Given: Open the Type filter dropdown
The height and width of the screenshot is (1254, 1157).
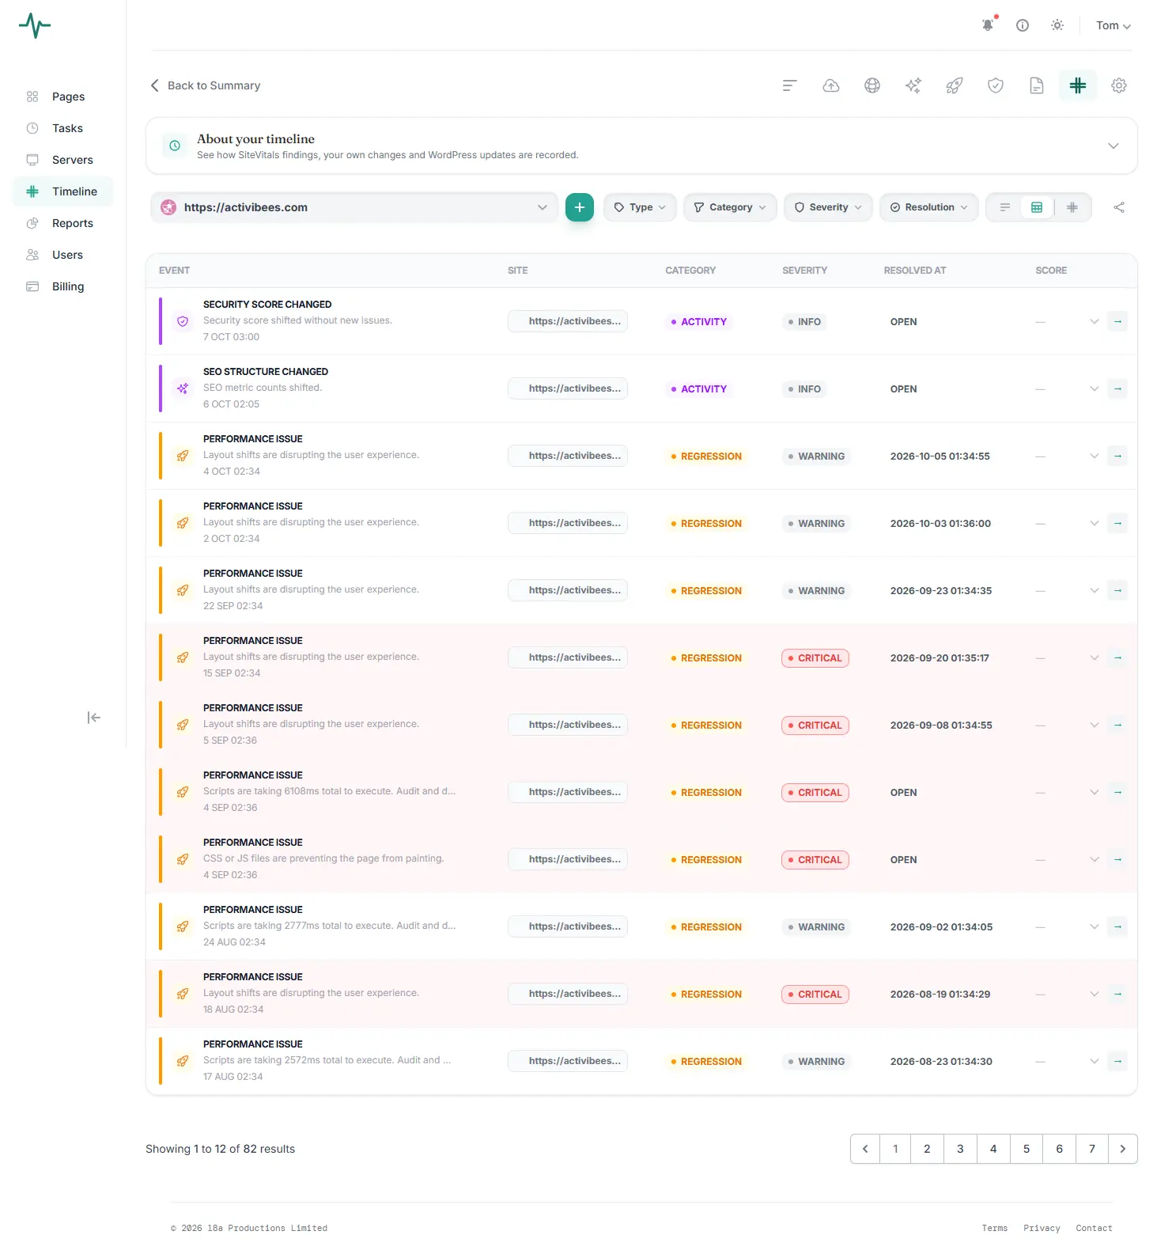Looking at the screenshot, I should [x=641, y=207].
